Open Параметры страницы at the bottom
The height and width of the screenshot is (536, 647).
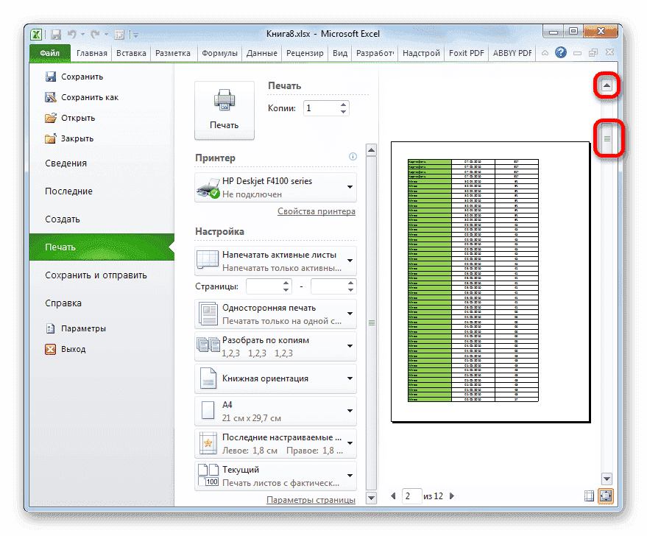(310, 498)
